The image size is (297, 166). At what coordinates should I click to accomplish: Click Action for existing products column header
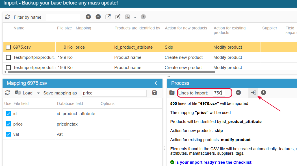[x=229, y=30]
